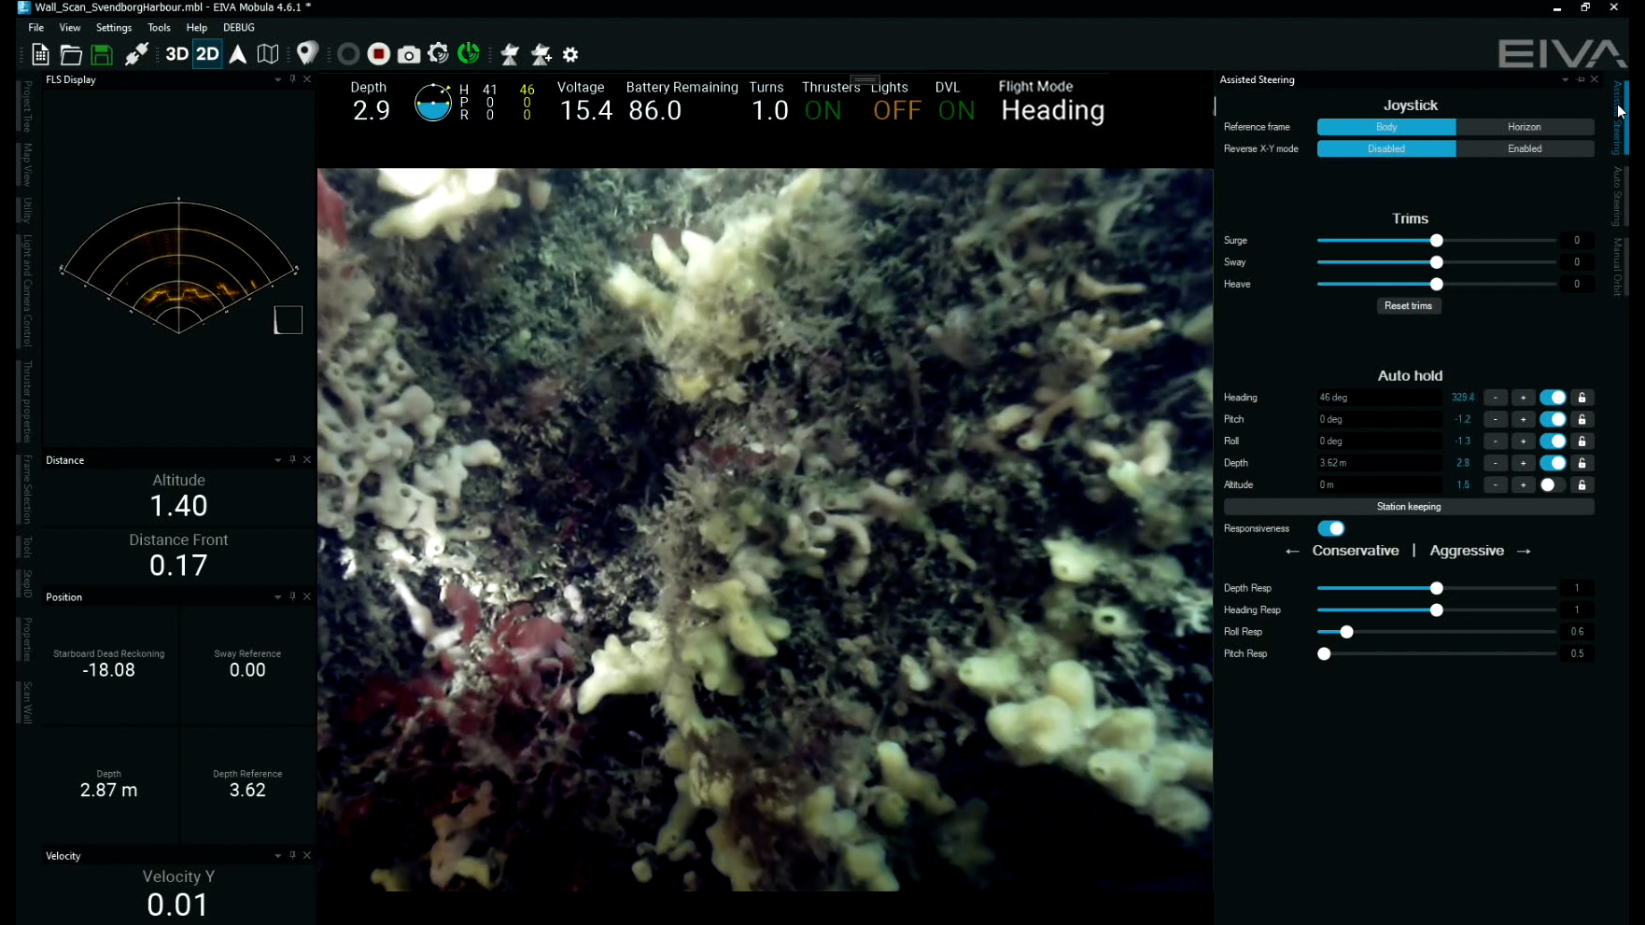Viewport: 1645px width, 925px height.
Task: Click the red stop recording button
Action: pos(378,54)
